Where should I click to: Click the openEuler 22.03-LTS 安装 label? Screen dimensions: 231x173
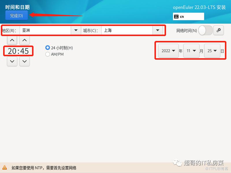coord(199,7)
